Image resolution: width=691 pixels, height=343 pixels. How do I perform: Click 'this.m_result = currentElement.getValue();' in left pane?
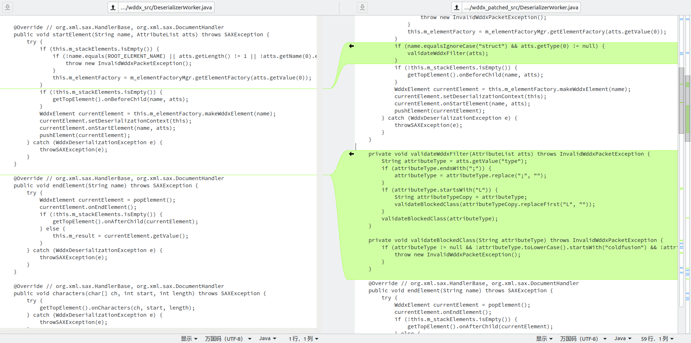click(121, 236)
